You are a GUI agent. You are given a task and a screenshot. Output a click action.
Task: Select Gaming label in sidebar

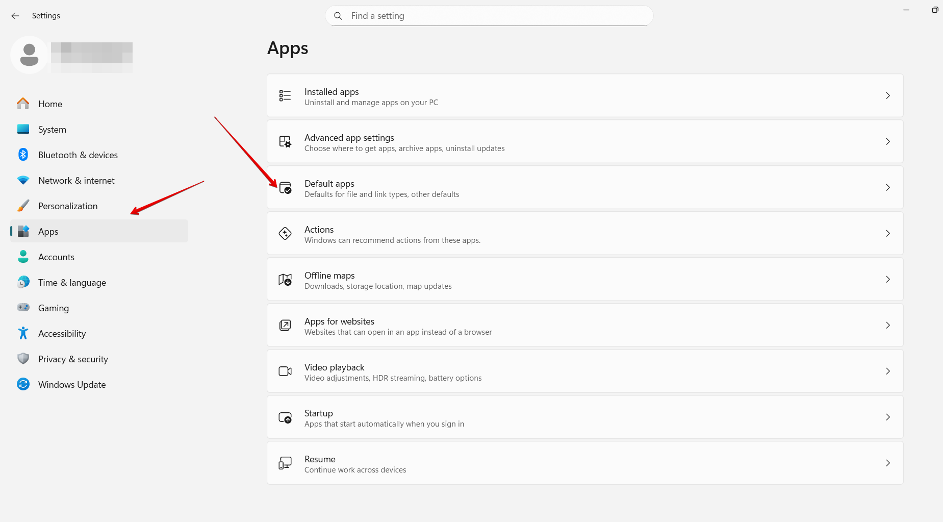click(54, 308)
